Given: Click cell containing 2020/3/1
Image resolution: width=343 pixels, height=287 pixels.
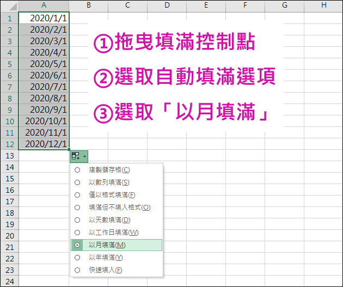Looking at the screenshot, I should (44, 41).
